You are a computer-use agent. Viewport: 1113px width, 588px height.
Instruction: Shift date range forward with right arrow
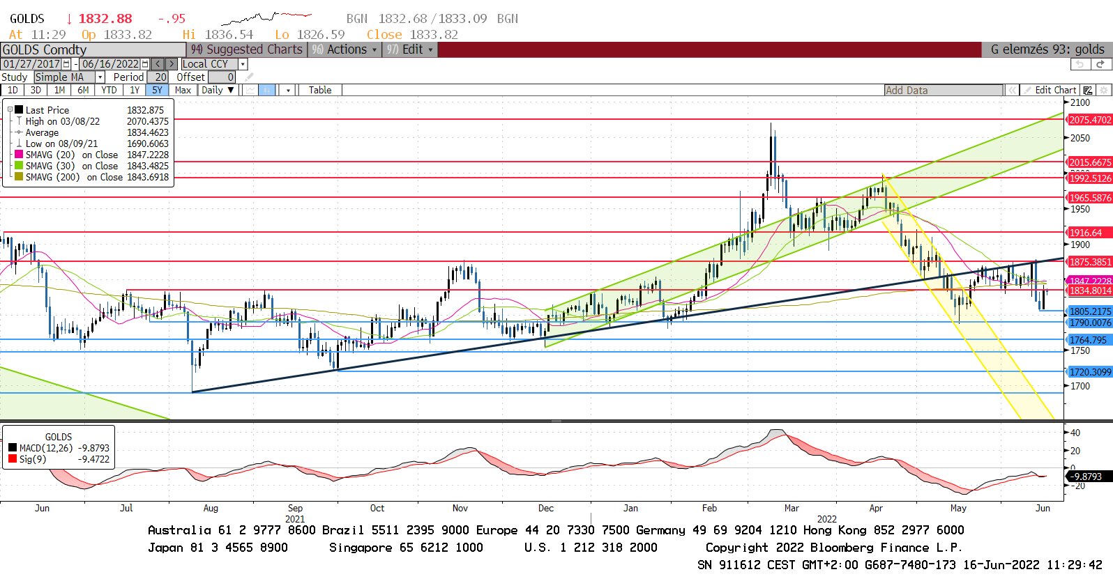[x=171, y=63]
